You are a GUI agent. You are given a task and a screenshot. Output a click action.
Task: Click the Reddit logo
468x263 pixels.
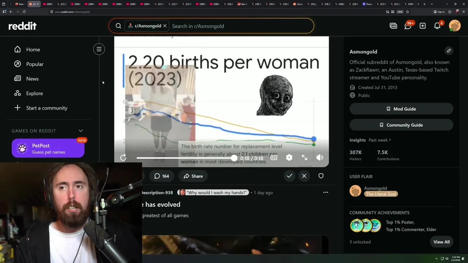pyautogui.click(x=23, y=26)
